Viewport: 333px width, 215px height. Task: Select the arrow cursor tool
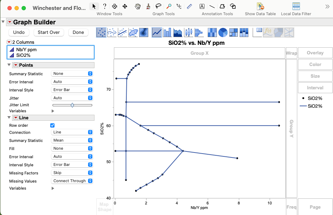coord(94,6)
